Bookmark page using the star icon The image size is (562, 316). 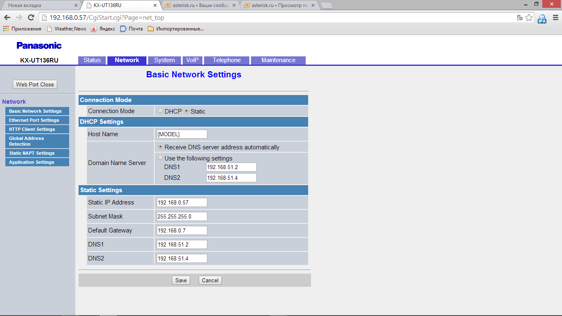tap(529, 18)
